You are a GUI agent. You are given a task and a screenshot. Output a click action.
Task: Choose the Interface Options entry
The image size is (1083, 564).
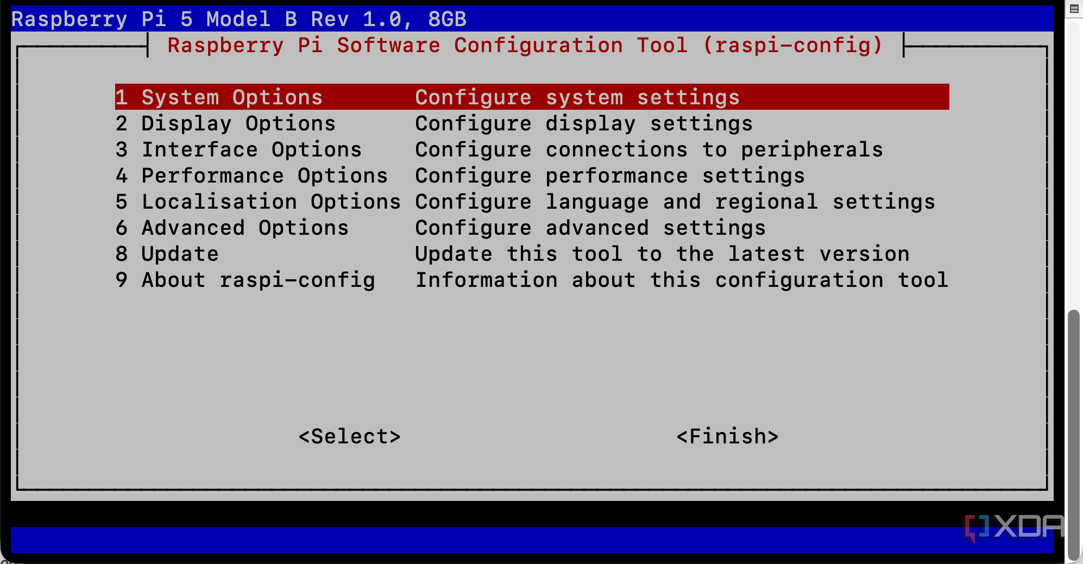pos(238,150)
